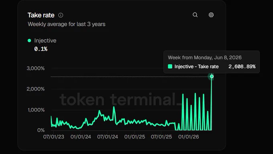Open the chart search magnifier icon
Viewport: 273px width, 154px height.
tap(195, 15)
